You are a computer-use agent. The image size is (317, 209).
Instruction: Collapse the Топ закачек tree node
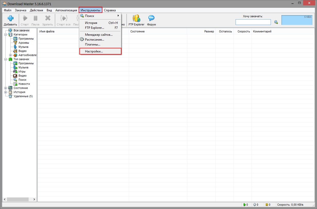click(5, 59)
